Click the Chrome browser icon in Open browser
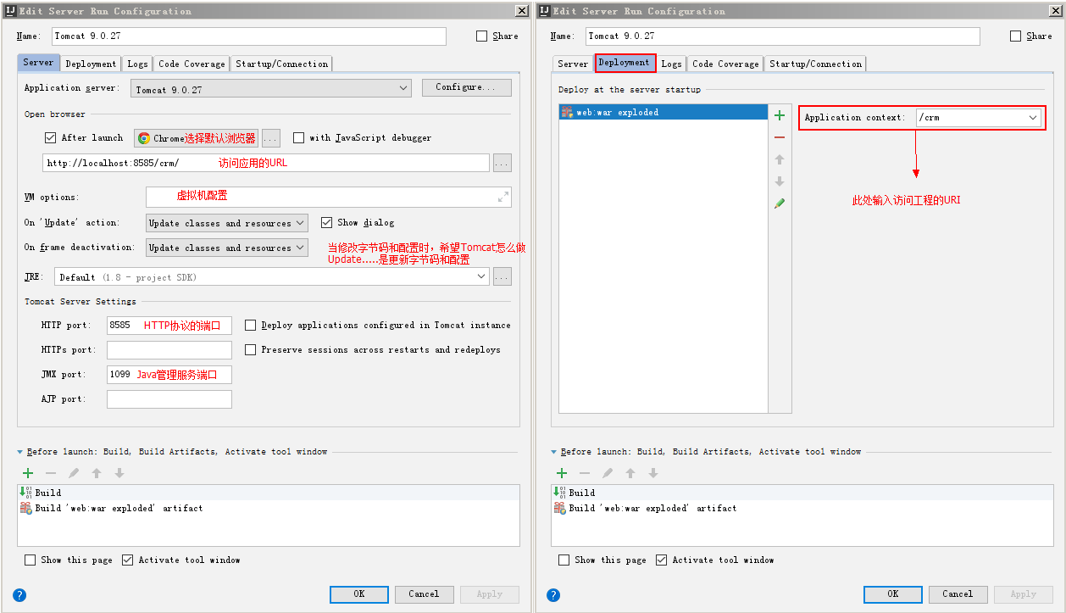The image size is (1066, 613). point(144,138)
